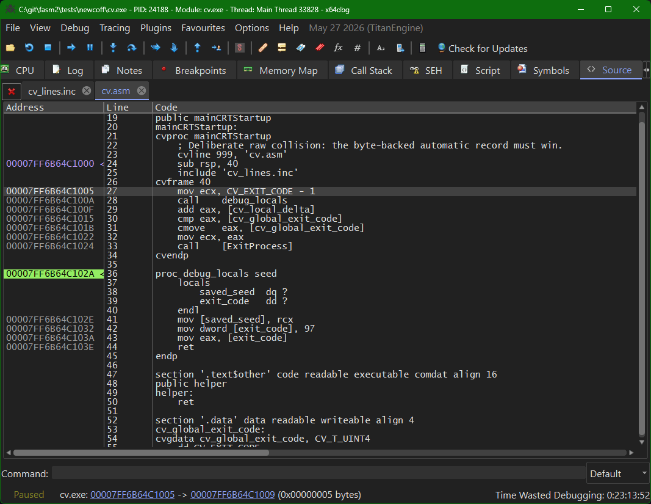Select the Source tab
The width and height of the screenshot is (651, 504).
[610, 70]
